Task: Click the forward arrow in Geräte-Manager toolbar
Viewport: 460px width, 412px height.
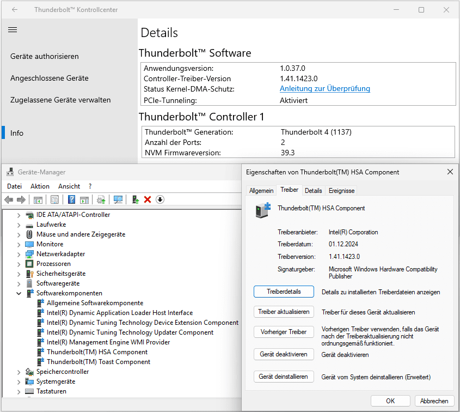Action: point(21,199)
